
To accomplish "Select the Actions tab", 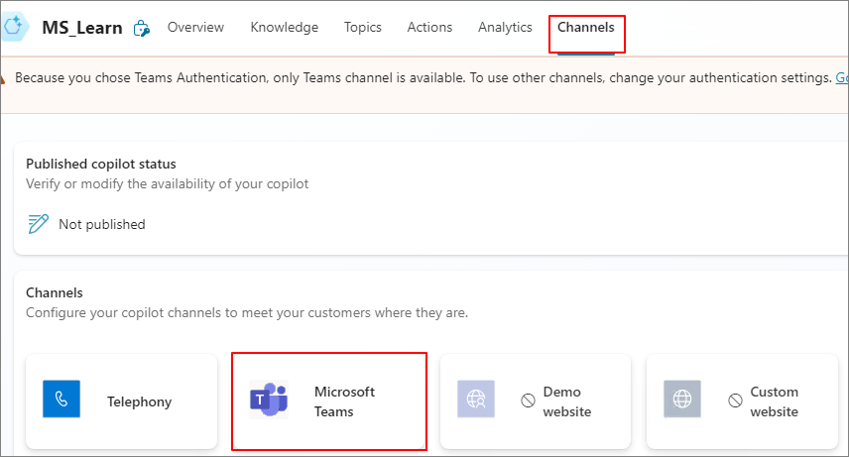I will pos(429,27).
